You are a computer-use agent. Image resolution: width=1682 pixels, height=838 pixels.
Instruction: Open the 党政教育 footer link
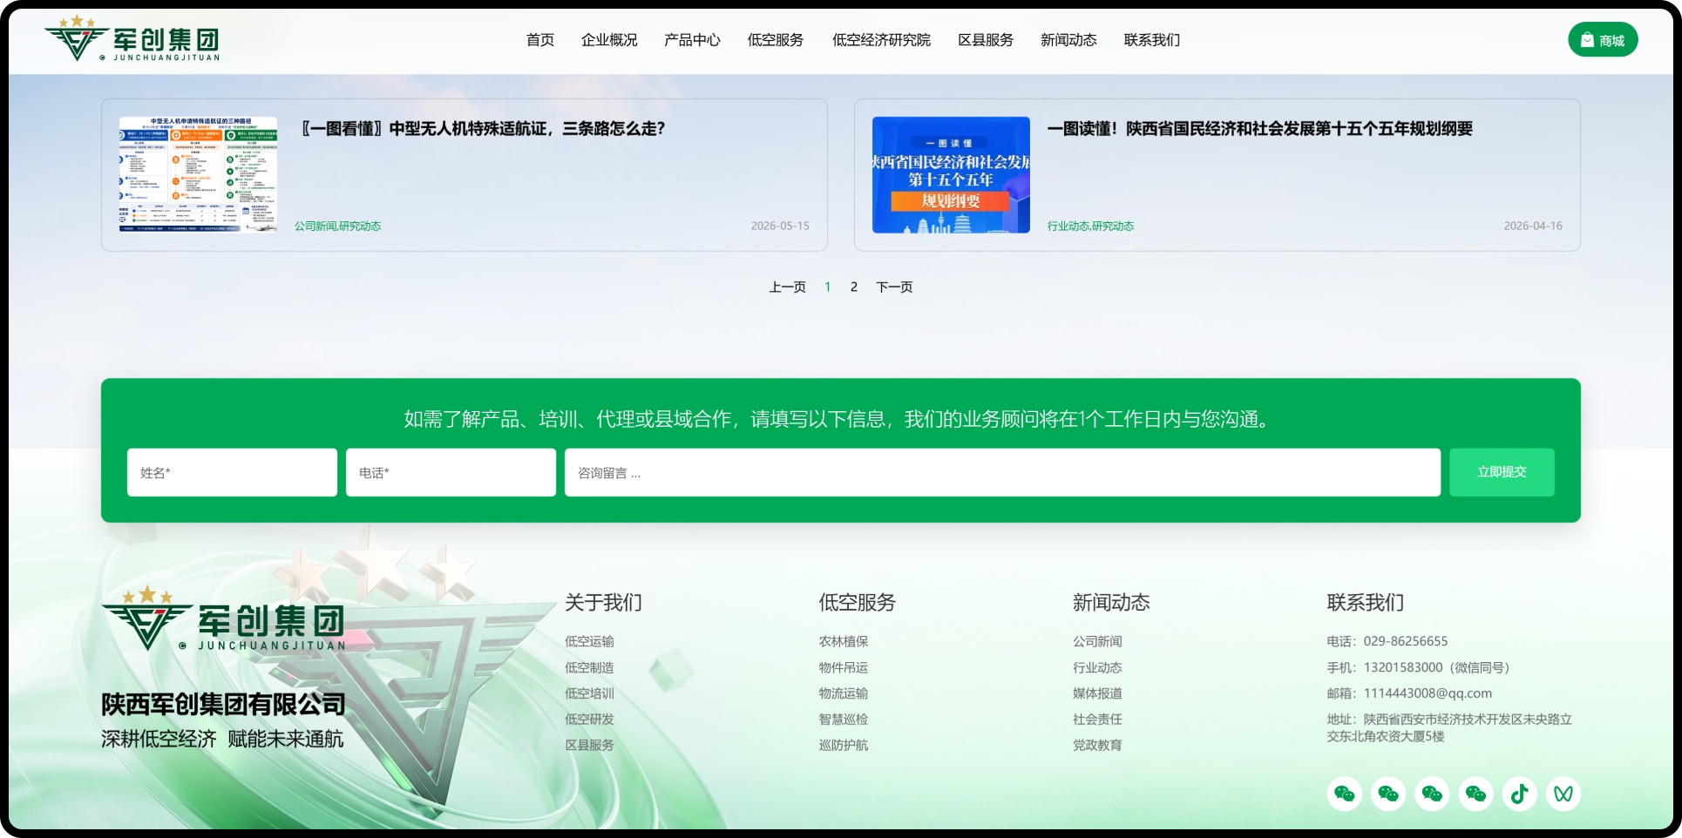point(1097,745)
